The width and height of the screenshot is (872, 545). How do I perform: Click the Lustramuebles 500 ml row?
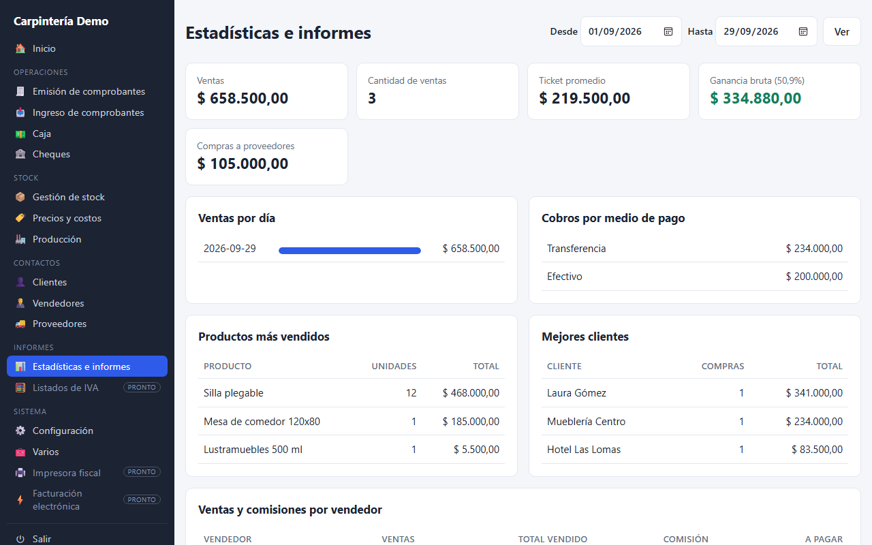(x=352, y=450)
